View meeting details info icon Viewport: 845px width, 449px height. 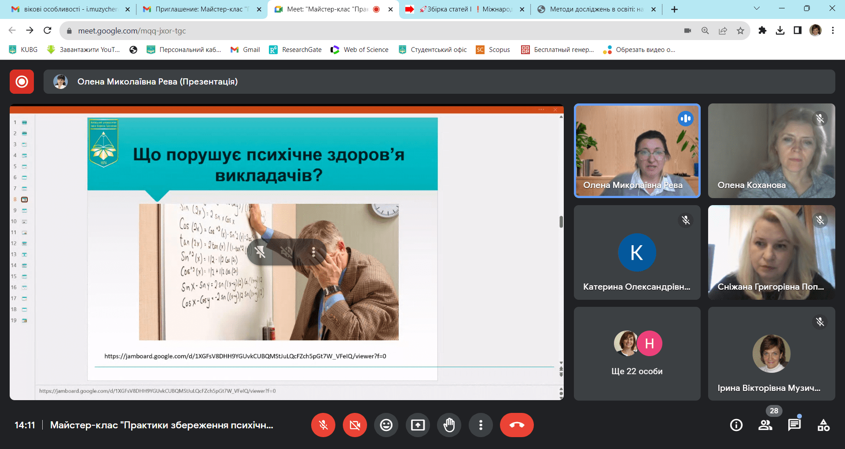click(736, 425)
